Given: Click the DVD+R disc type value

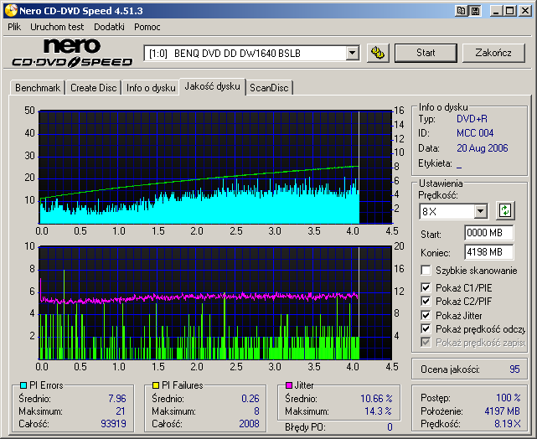Looking at the screenshot, I should click(x=472, y=119).
